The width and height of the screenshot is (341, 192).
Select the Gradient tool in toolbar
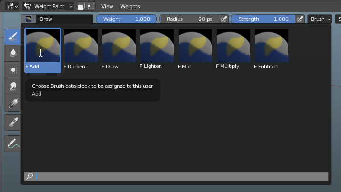pos(12,103)
